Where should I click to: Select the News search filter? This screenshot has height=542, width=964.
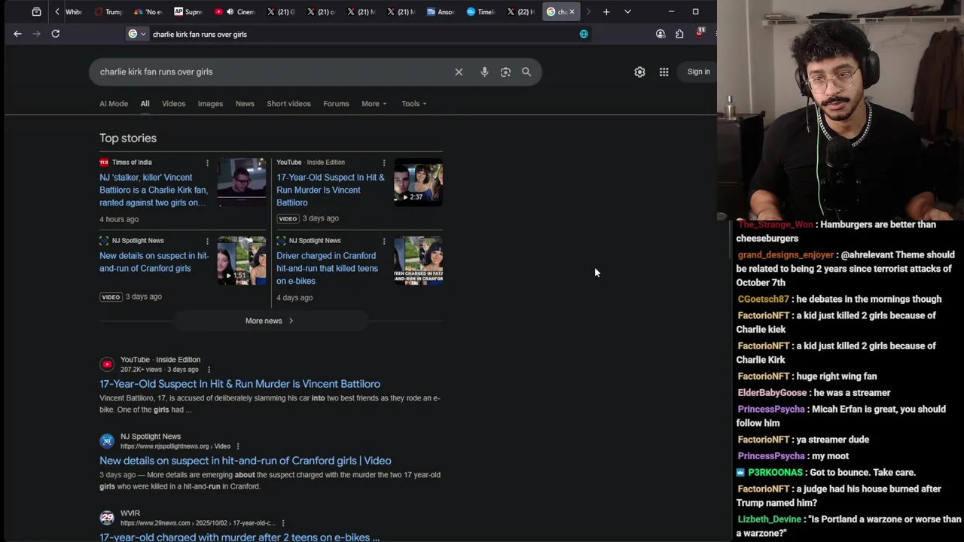coord(245,104)
